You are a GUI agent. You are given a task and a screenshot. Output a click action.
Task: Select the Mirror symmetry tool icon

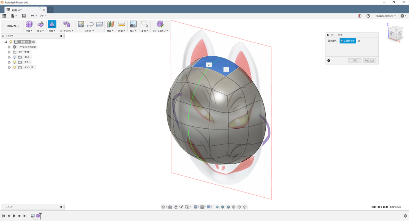point(52,24)
